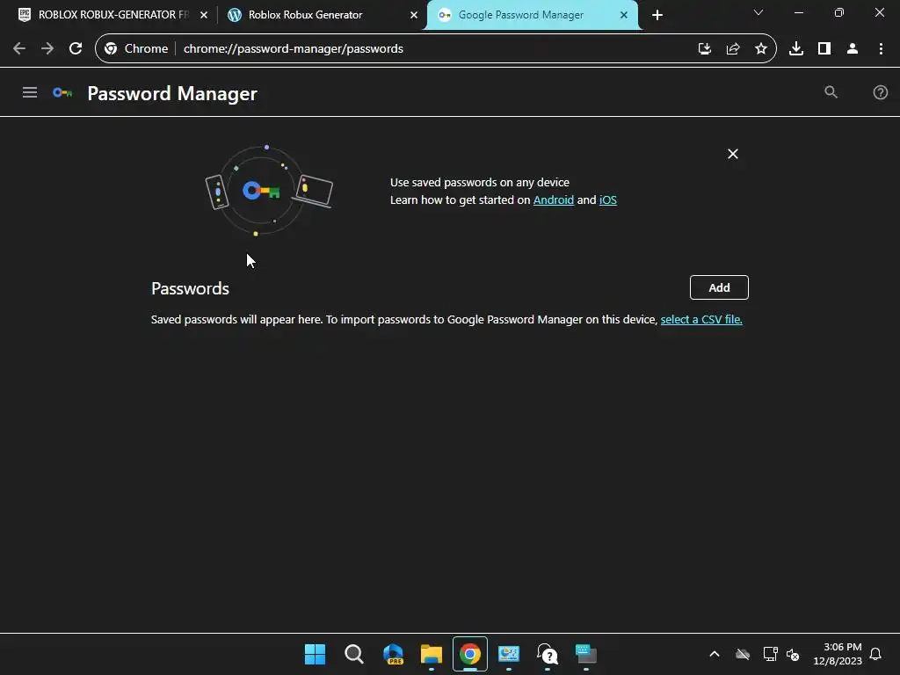Expand the tab search dropdown arrow
This screenshot has height=675, width=900.
(758, 12)
